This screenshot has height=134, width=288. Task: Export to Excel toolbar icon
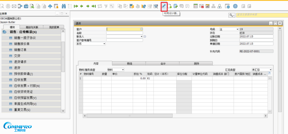pos(32,6)
